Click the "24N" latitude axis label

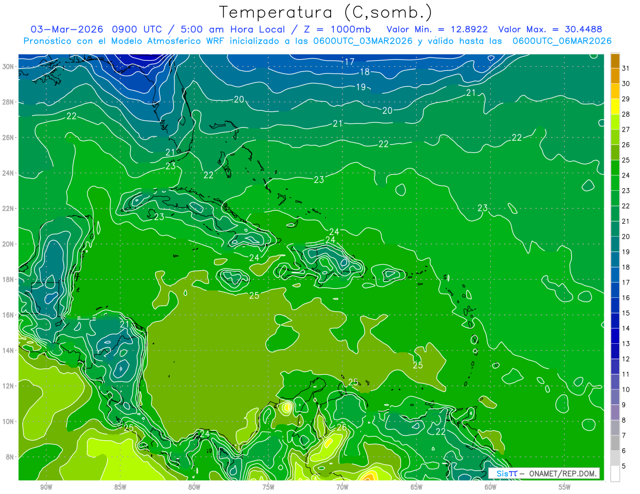point(8,173)
